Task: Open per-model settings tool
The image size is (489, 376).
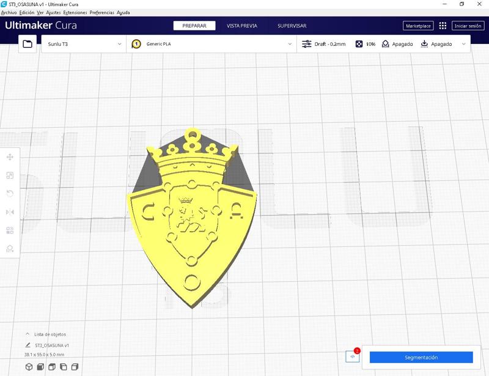Action: click(x=9, y=230)
